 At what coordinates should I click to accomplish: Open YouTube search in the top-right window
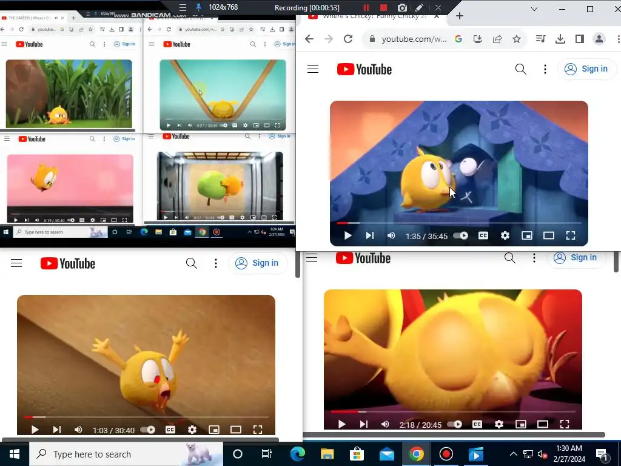point(521,69)
